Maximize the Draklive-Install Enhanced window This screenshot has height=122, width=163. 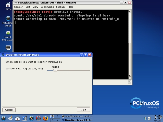pyautogui.click(x=86, y=55)
